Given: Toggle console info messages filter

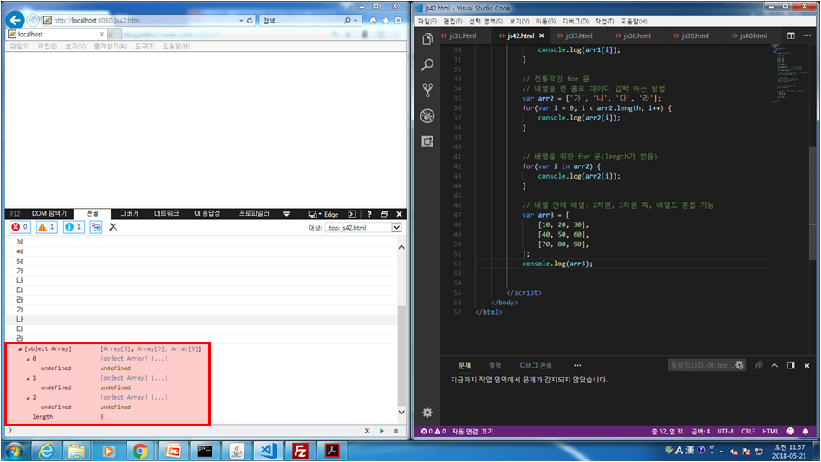Looking at the screenshot, I should click(x=74, y=227).
